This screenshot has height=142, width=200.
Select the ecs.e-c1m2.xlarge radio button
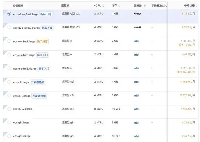point(9,68)
